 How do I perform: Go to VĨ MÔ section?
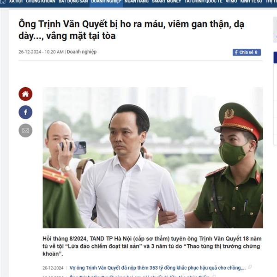coord(231,1)
